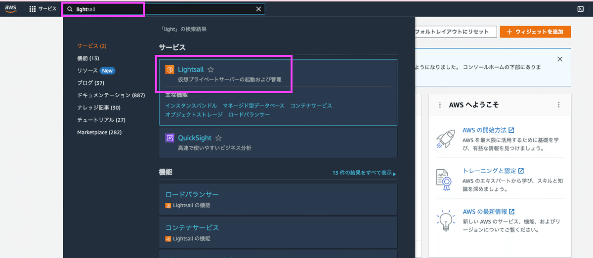The width and height of the screenshot is (593, 258).
Task: Click the plus icon in ウィジェットを追加
Action: click(x=508, y=32)
